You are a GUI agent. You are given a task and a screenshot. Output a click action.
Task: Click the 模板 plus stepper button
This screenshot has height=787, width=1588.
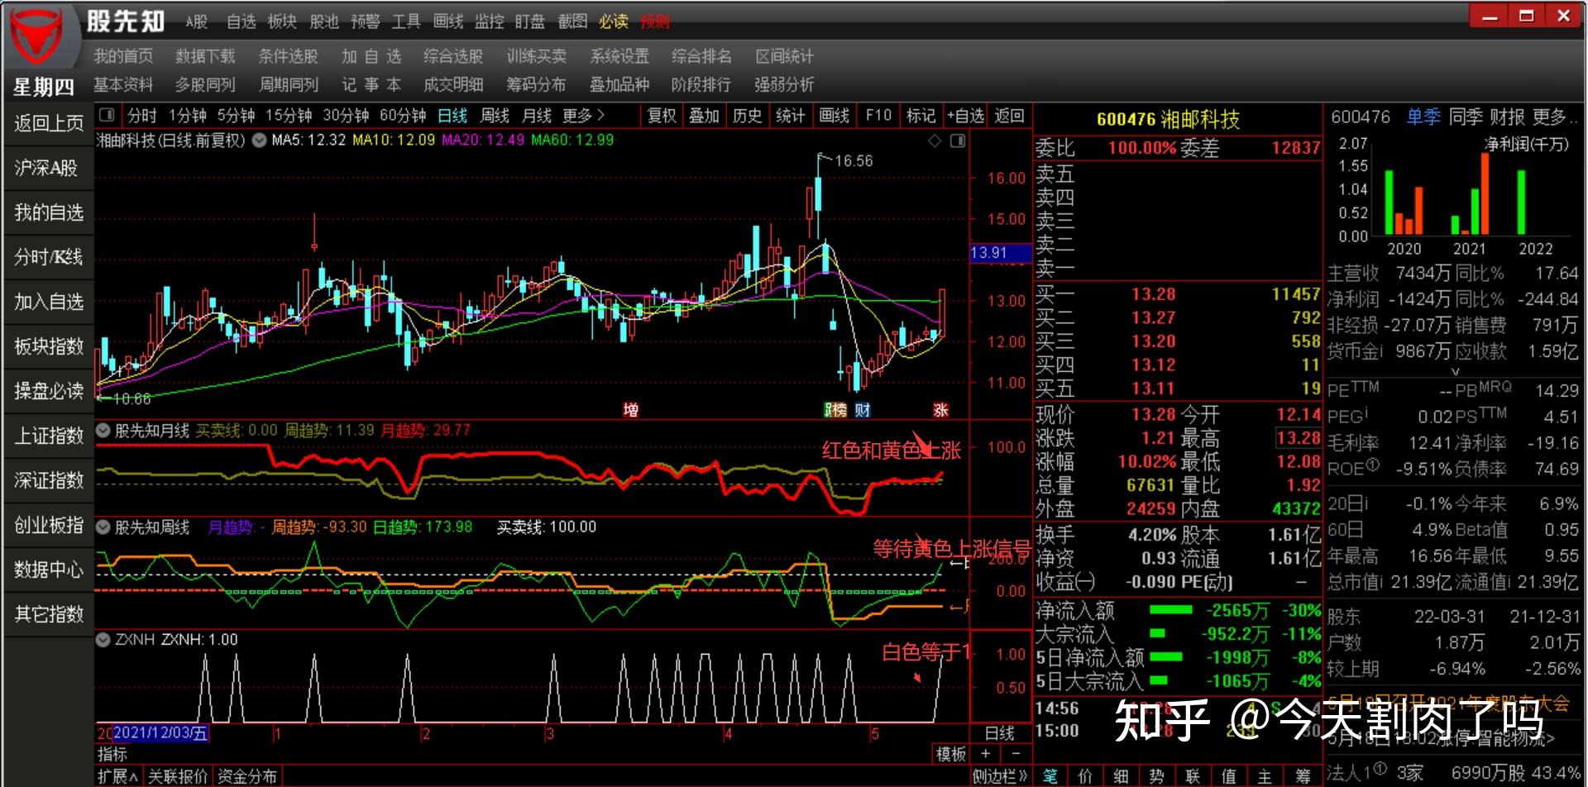[x=985, y=754]
